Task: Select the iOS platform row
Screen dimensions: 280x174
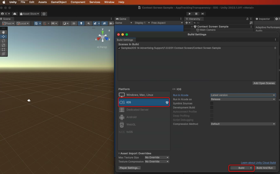Action: tap(144, 102)
